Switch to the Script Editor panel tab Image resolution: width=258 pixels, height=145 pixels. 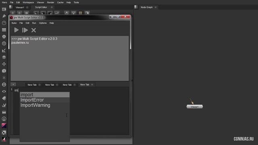point(41,7)
